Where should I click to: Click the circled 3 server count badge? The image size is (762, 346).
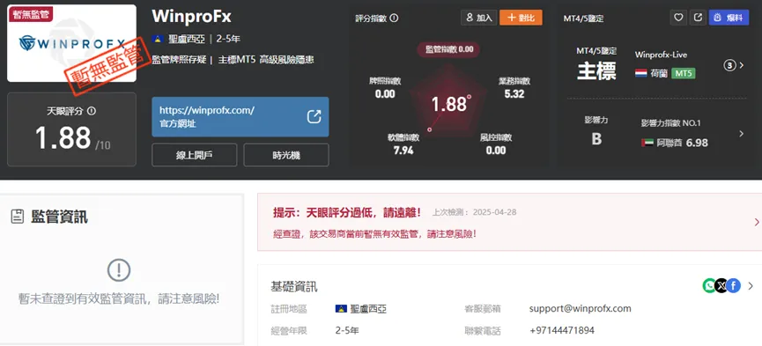[729, 65]
